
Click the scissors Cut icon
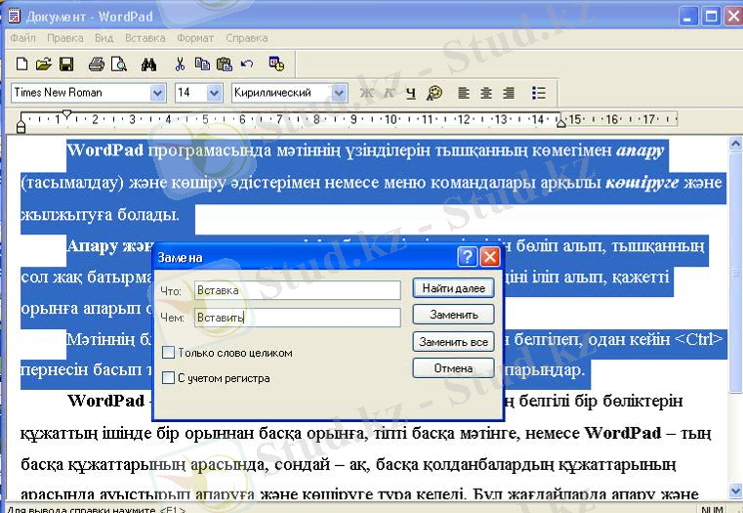pyautogui.click(x=180, y=64)
